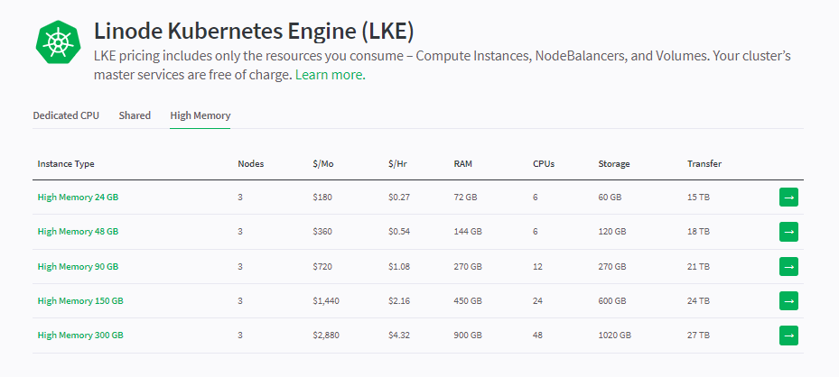
Task: Click arrow button for High Memory 90 GB
Action: pyautogui.click(x=788, y=266)
